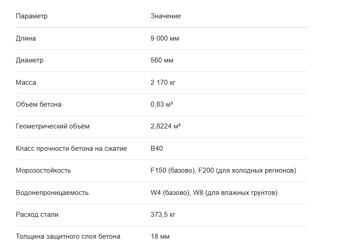Select the 'Диаметр' parameter cell

coord(29,60)
